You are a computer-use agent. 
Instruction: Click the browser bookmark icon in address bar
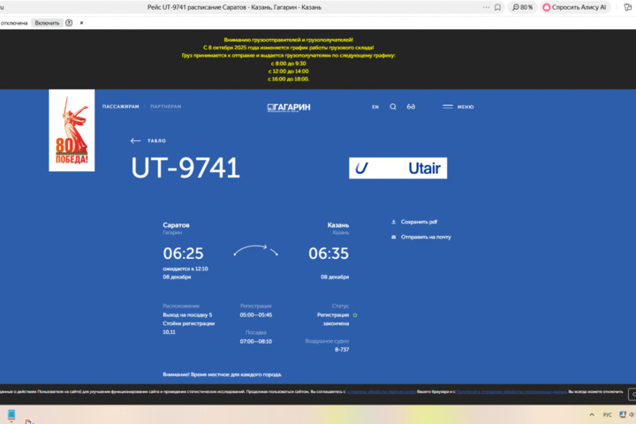[x=498, y=7]
